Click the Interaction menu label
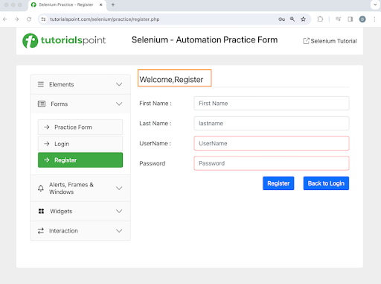The height and width of the screenshot is (284, 381). 63,231
